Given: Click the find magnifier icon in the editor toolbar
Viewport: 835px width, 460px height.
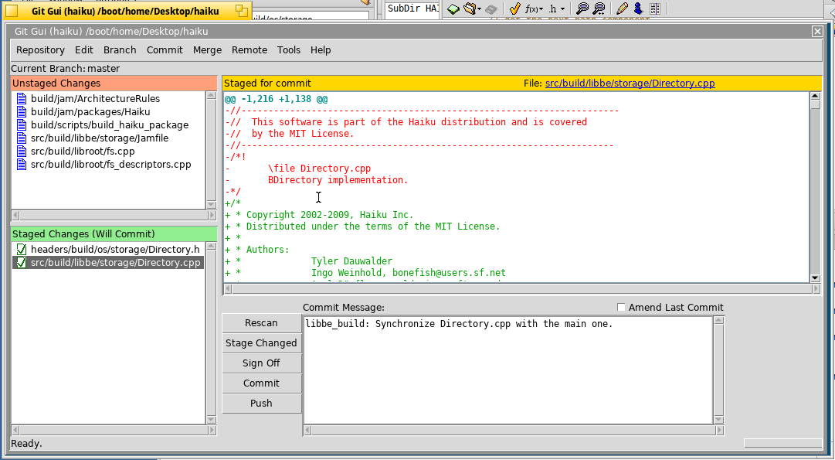Looking at the screenshot, I should point(582,9).
